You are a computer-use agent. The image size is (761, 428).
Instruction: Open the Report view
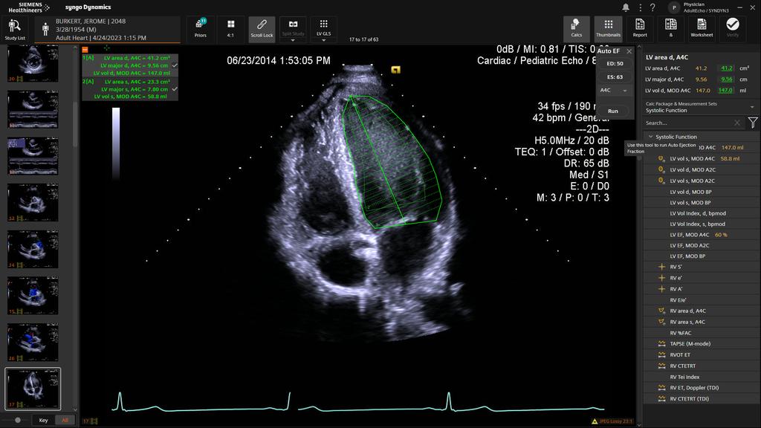pos(640,27)
